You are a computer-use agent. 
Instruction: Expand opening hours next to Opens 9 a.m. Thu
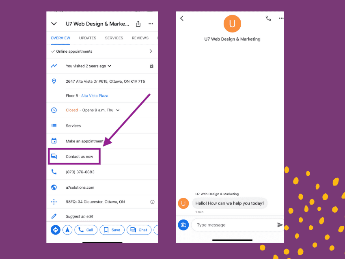(118, 110)
